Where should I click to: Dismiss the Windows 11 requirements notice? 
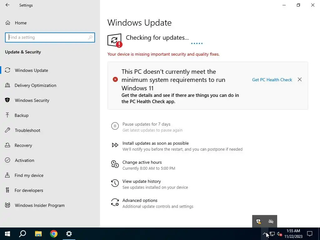(300, 79)
